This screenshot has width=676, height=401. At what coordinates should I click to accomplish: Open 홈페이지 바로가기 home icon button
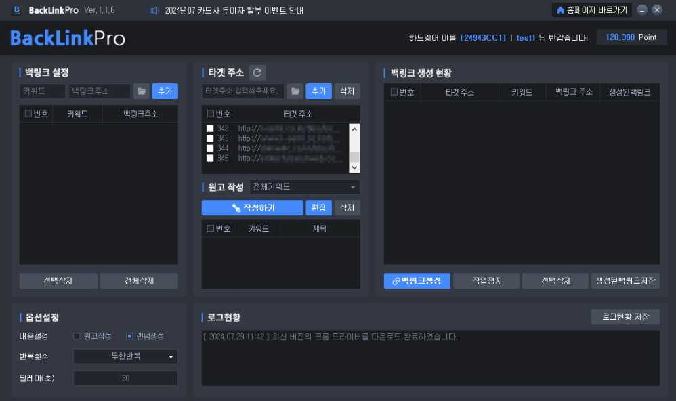[x=591, y=10]
